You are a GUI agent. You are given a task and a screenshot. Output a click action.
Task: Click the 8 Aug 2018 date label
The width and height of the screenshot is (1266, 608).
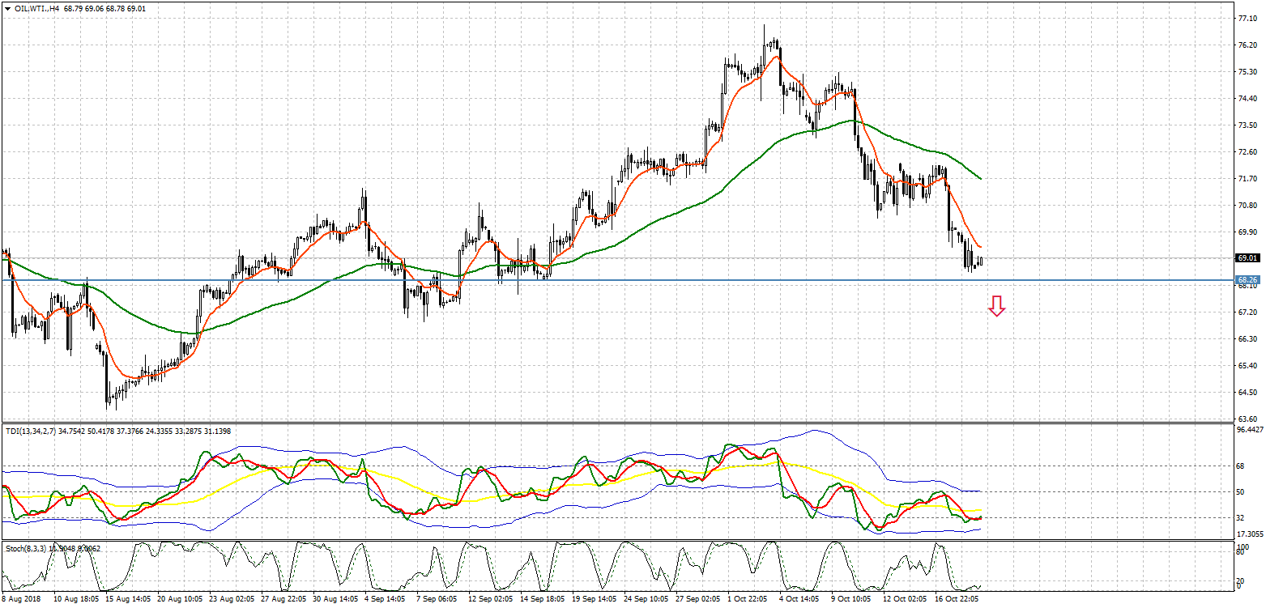[21, 600]
